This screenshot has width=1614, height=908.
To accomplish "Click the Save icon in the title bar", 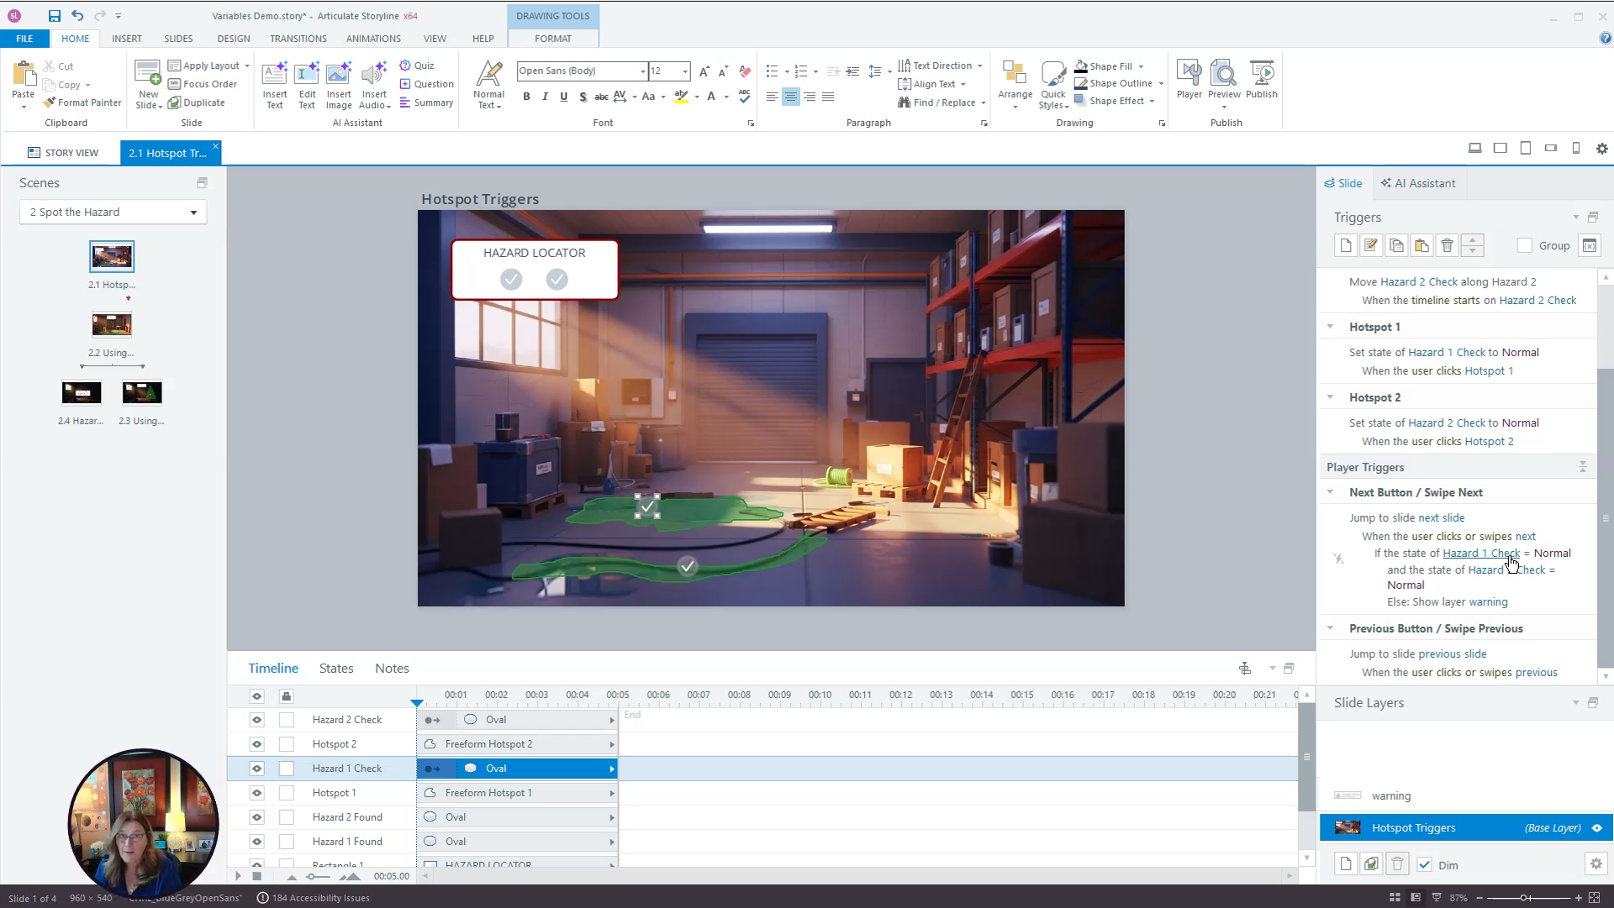I will [54, 15].
